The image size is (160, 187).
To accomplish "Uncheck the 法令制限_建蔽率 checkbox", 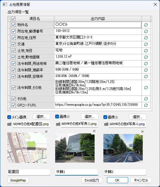I will tap(14, 70).
